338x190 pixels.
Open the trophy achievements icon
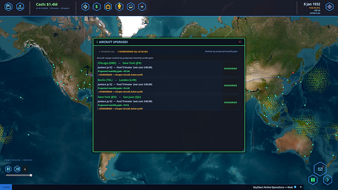click(x=119, y=7)
